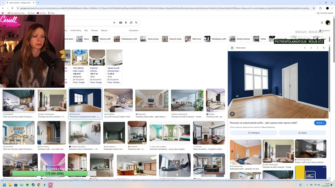The image size is (335, 188).
Task: Open Wnętrza Zewnętrza 'Kolorowy sufit' result
Action: coord(85,133)
